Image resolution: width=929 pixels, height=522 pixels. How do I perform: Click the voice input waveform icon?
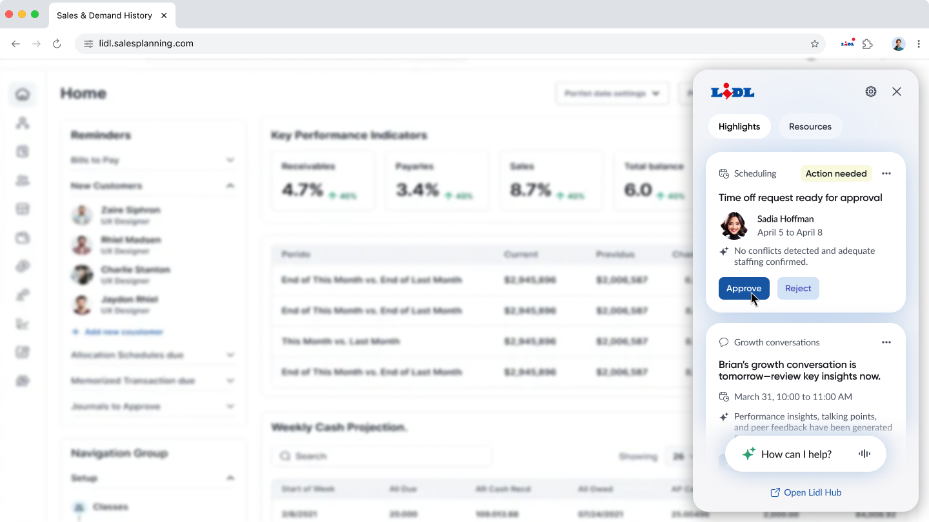[x=864, y=454]
